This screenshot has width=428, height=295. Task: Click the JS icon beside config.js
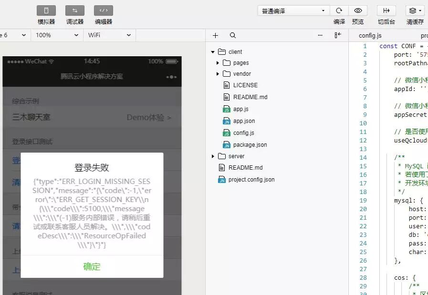click(x=227, y=133)
